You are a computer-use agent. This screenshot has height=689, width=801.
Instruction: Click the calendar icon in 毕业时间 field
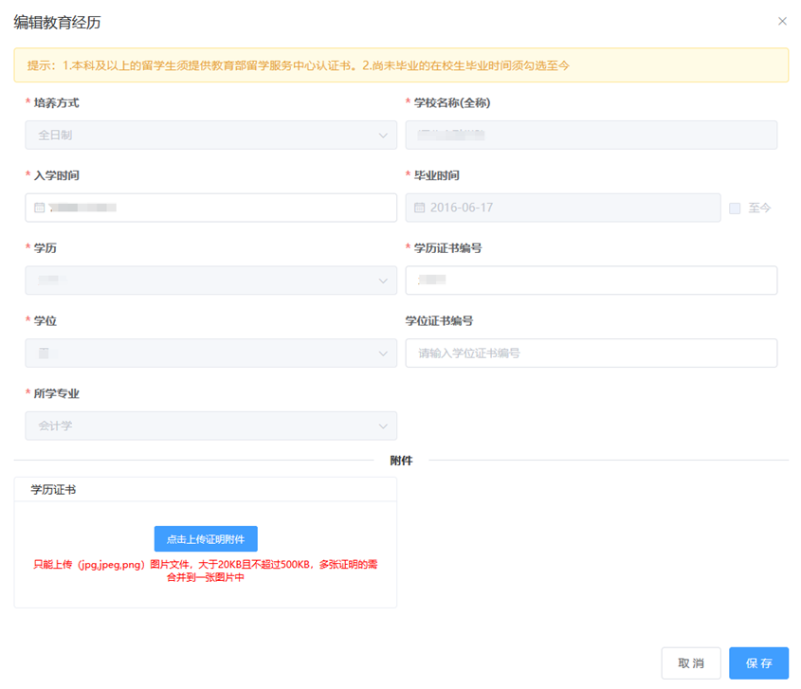[x=420, y=208]
